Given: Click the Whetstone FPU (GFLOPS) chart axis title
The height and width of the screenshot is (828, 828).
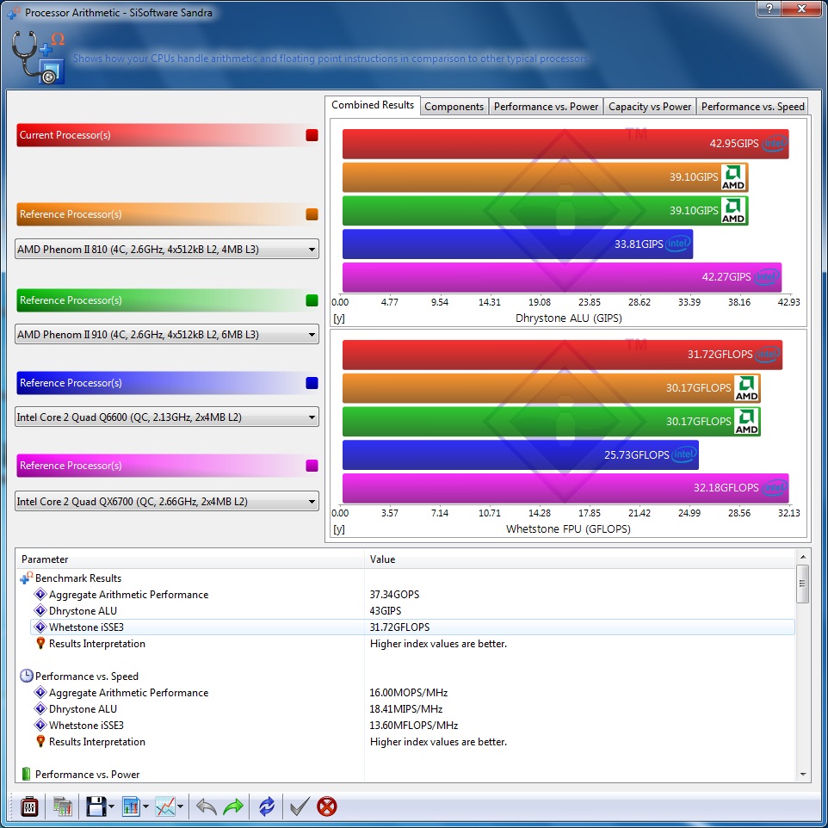Looking at the screenshot, I should [x=568, y=528].
